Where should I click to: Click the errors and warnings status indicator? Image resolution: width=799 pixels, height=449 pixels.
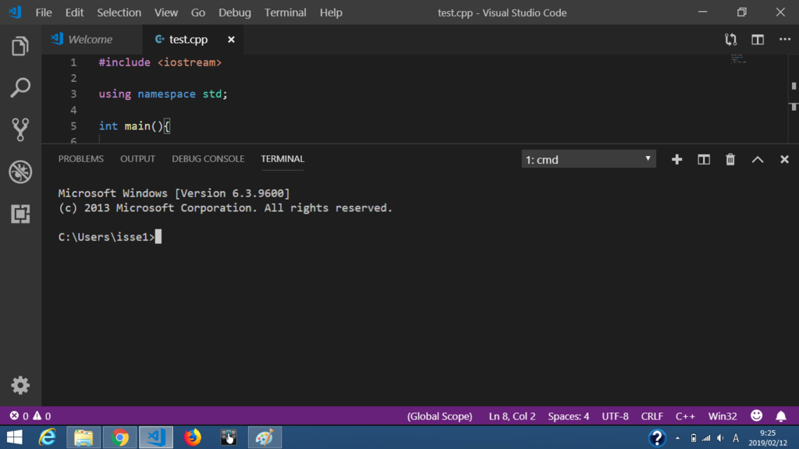[x=30, y=416]
